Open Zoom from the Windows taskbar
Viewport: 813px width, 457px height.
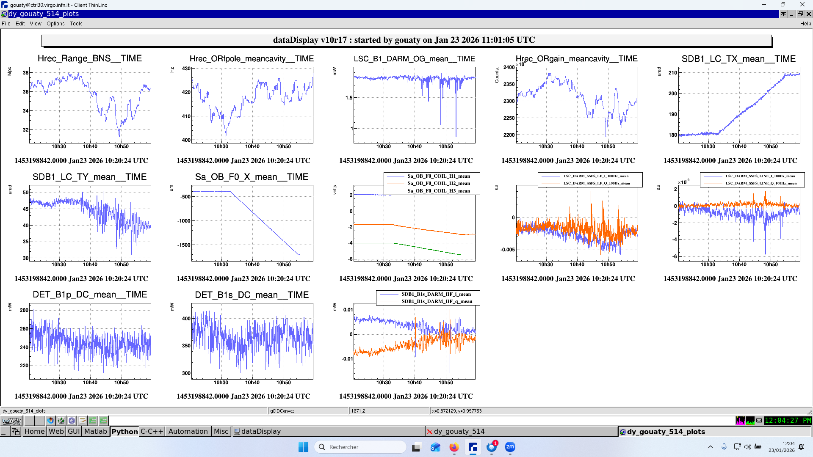click(x=510, y=447)
